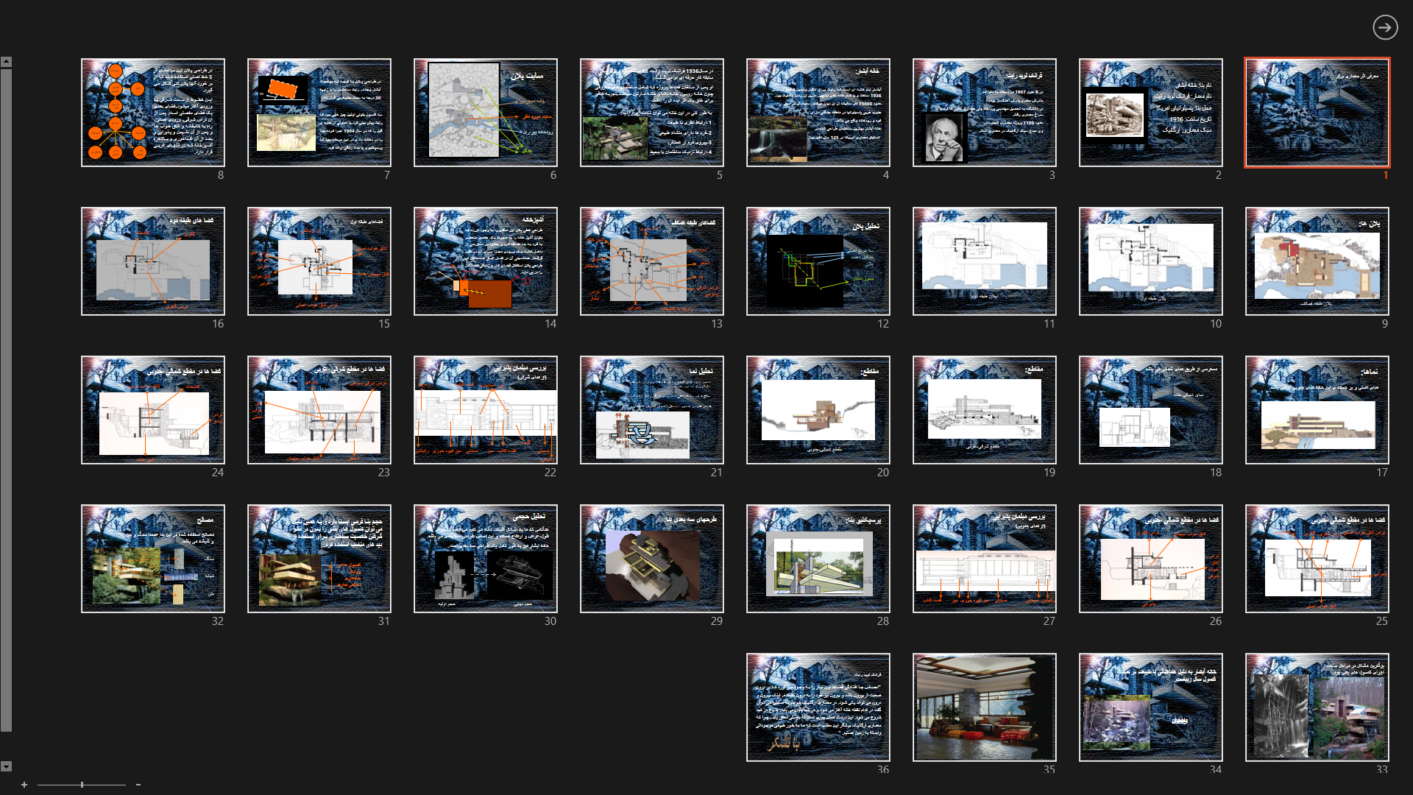Select slide 29 3D model thumbnail

pos(651,559)
